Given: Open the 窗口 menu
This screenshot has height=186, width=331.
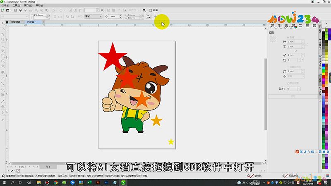Looking at the screenshot, I should coord(28,5).
